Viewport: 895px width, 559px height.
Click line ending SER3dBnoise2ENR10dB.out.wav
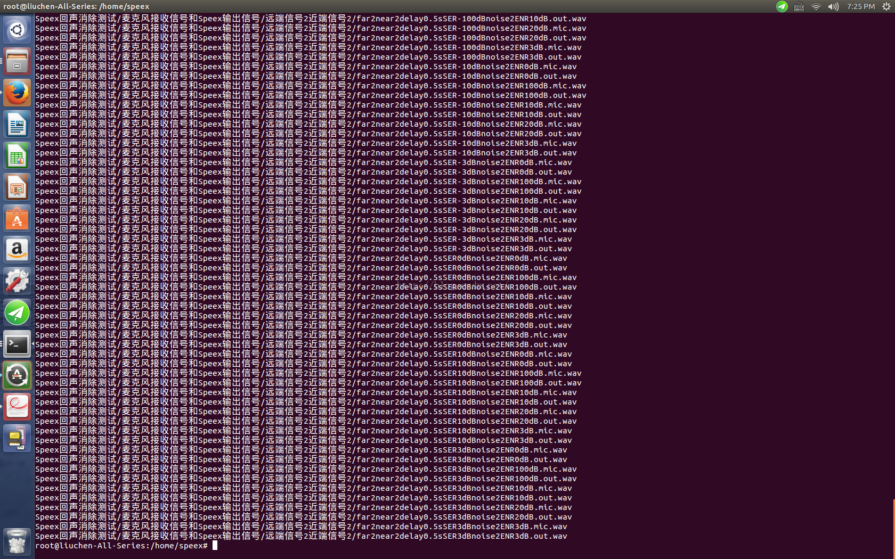(304, 498)
